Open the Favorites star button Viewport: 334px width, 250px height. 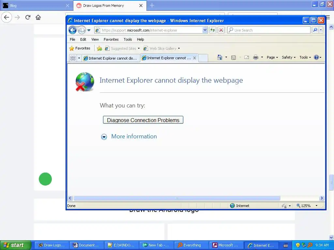[x=80, y=48]
